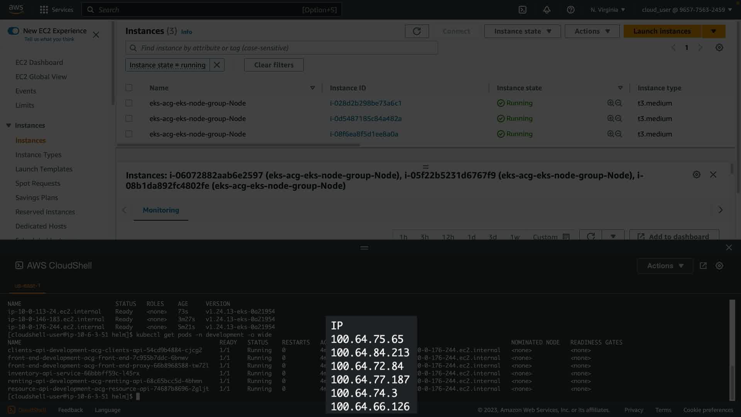
Task: Check the select-all instances checkbox
Action: point(129,88)
